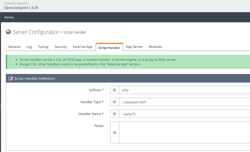Viewport: 250px width, 152px height.
Task: Open the Log tab
Action: pos(29,47)
